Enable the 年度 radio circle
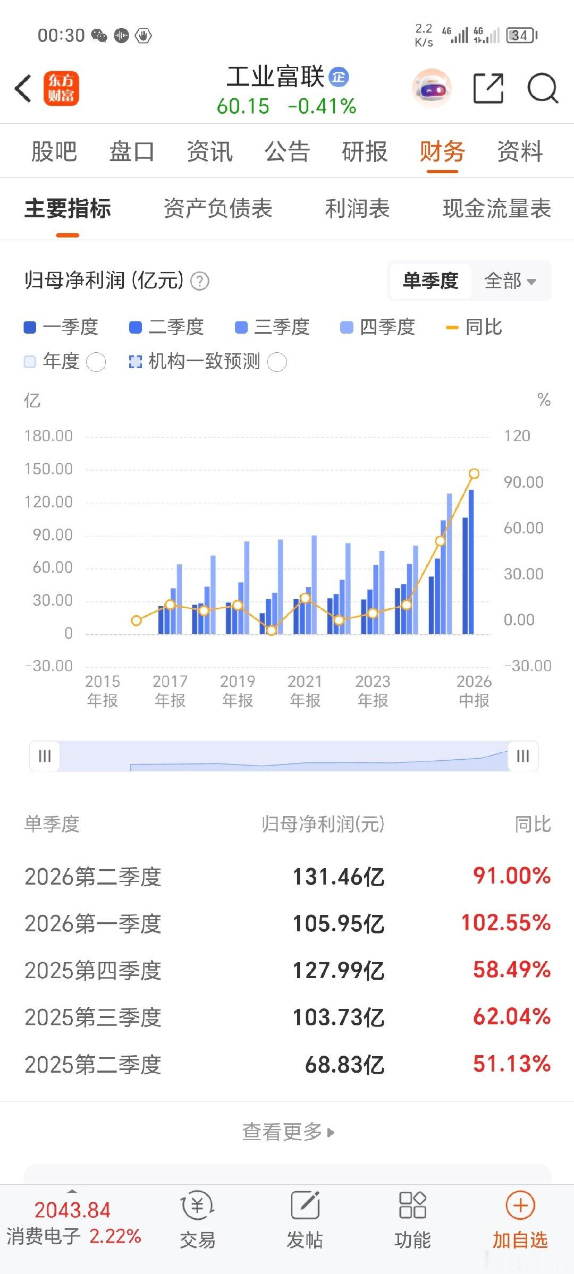Screen dimensions: 574x1274 click(x=96, y=362)
